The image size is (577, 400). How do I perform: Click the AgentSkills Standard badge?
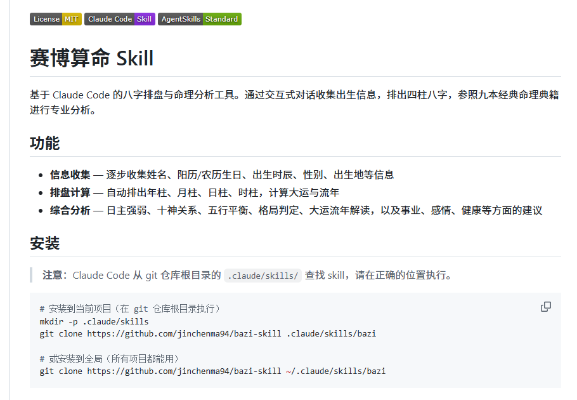200,19
